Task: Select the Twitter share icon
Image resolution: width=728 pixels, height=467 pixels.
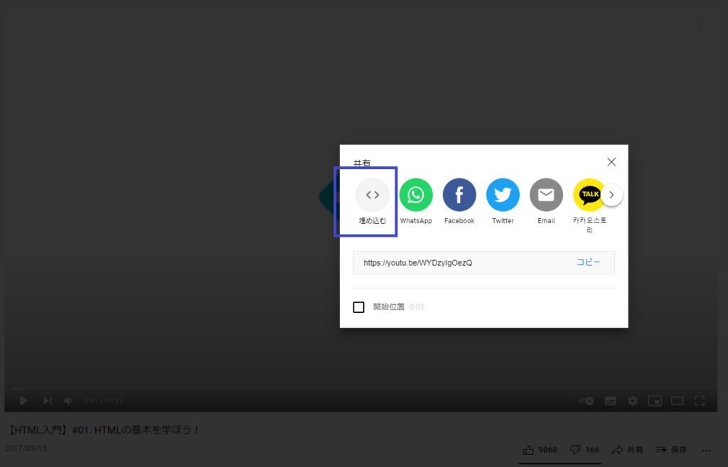Action: (x=503, y=195)
